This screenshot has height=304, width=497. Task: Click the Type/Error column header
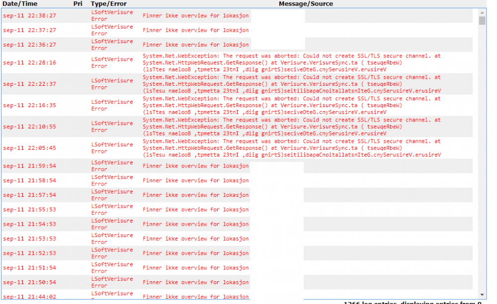click(109, 3)
